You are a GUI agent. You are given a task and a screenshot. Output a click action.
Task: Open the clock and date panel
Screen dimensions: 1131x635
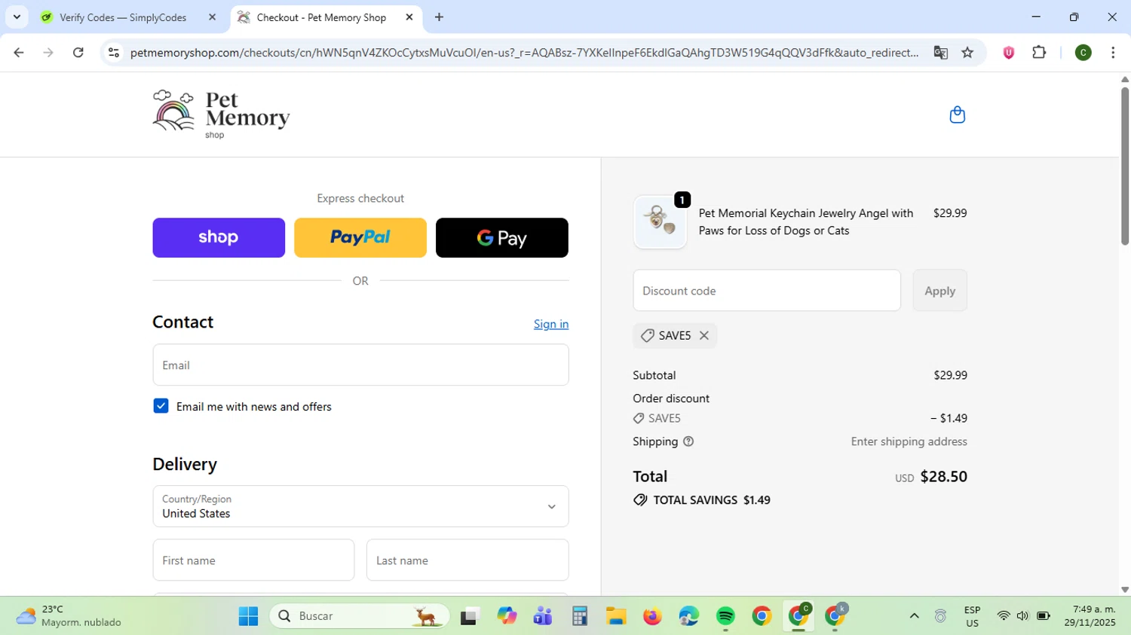point(1090,616)
